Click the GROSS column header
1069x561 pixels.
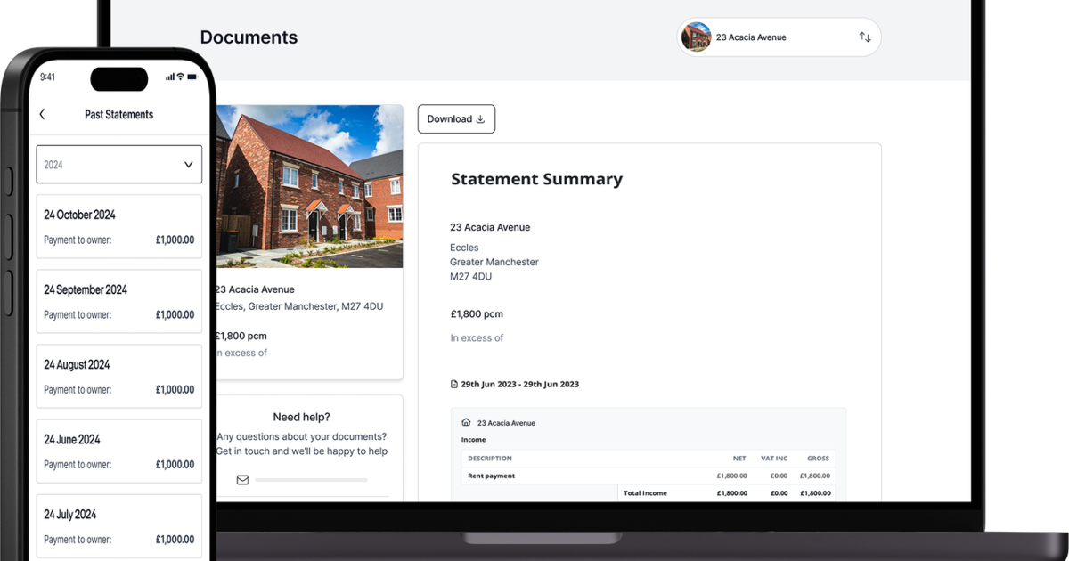point(818,459)
